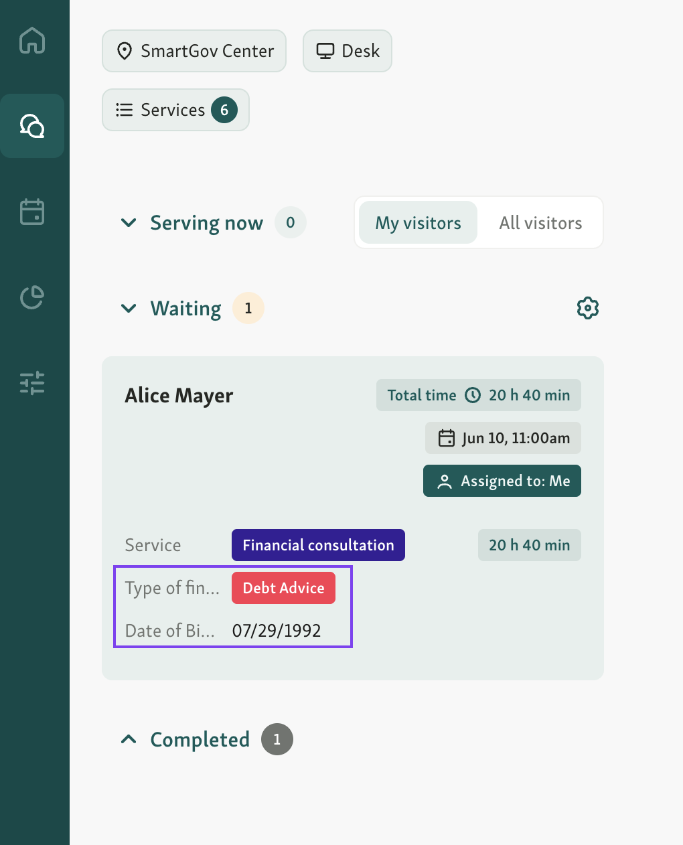The width and height of the screenshot is (683, 845).
Task: Click the gear icon beside Waiting
Action: pyautogui.click(x=587, y=308)
